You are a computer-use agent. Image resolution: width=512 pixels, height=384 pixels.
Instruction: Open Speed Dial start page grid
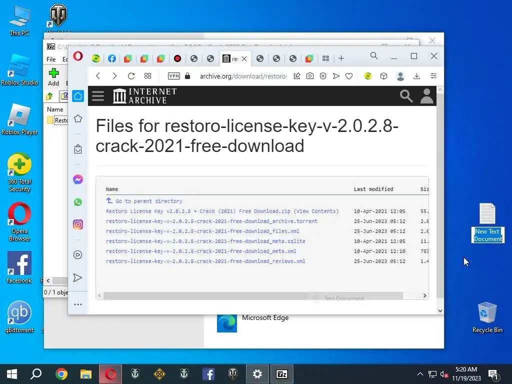147,76
